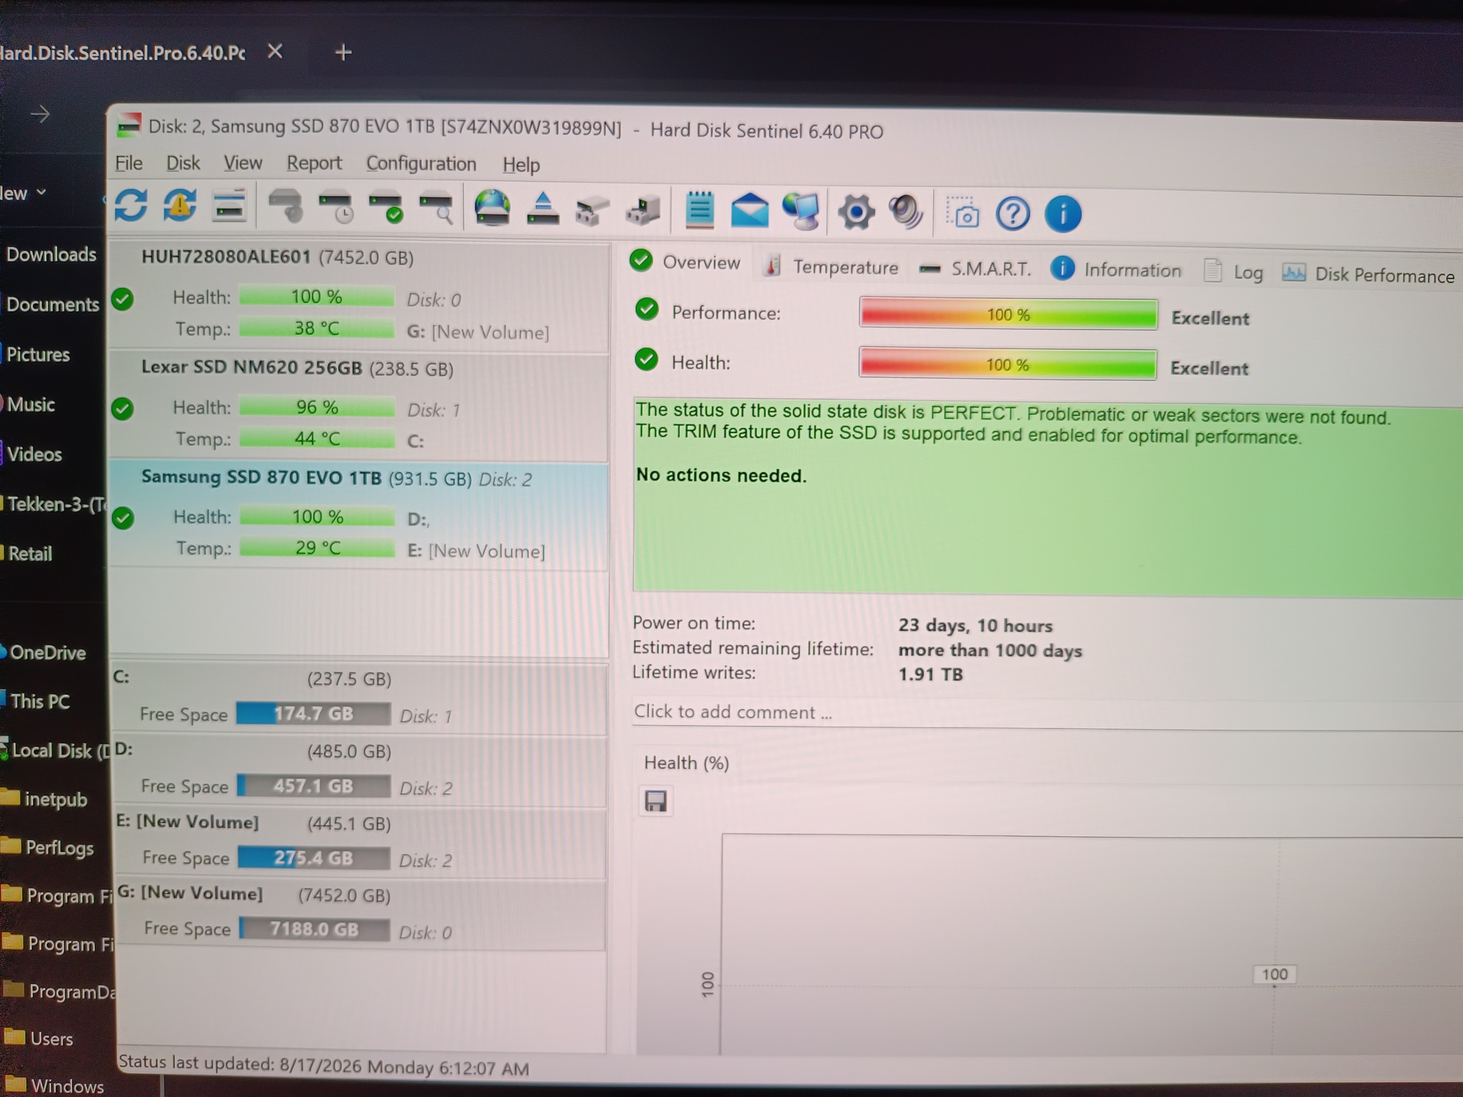
Task: Click the File Explorer forward arrow
Action: coord(41,114)
